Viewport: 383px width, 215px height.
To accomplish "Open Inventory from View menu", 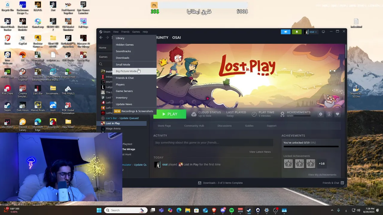I will pos(134,97).
